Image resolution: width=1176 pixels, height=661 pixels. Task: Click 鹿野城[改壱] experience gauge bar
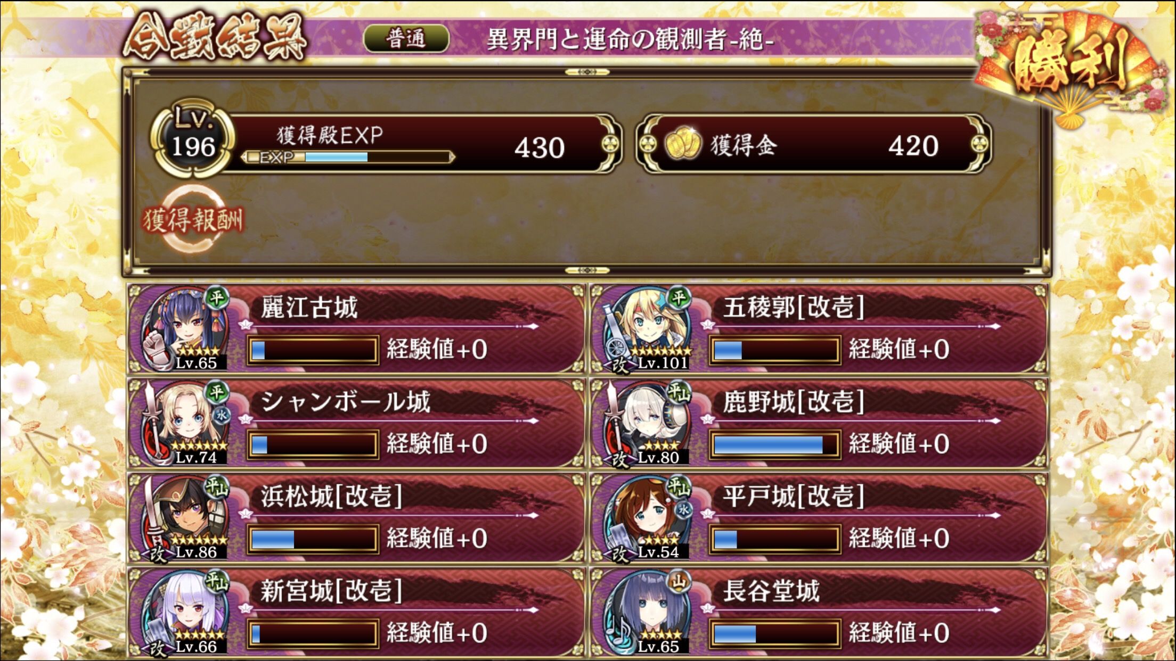[775, 445]
